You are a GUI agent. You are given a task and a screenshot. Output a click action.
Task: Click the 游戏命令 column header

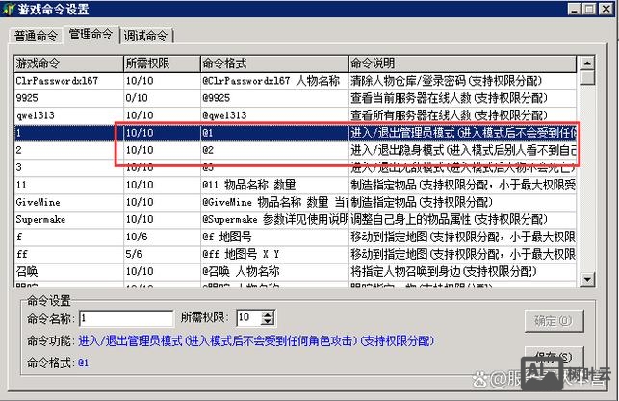(x=65, y=63)
